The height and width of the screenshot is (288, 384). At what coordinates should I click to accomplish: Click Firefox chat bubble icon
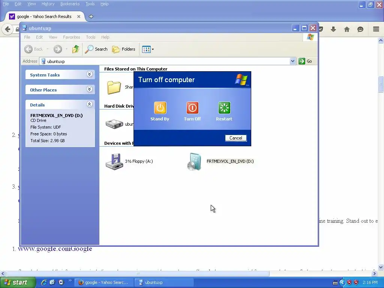point(360,29)
